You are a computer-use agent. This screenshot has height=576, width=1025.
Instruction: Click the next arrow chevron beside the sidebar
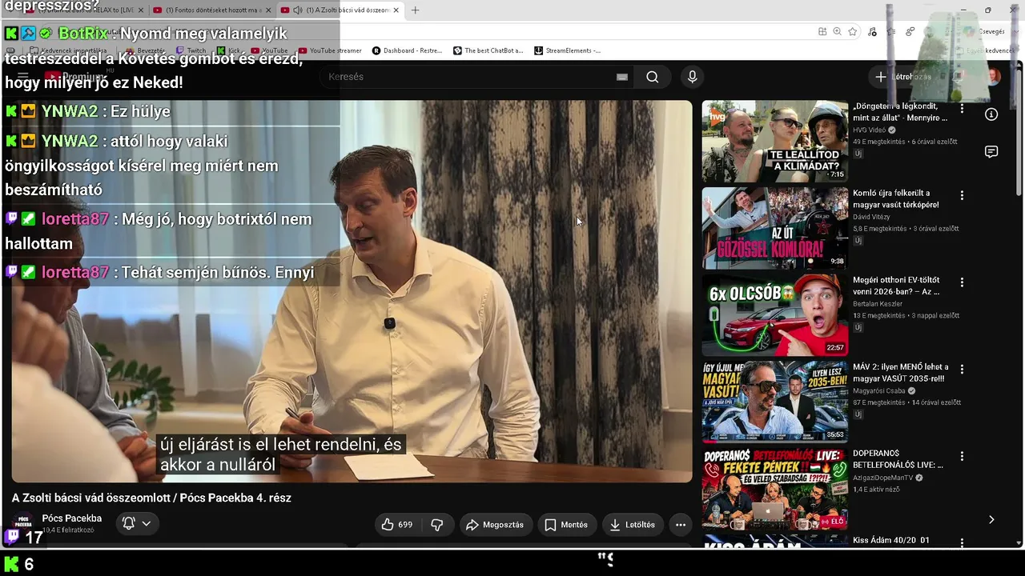coord(991,520)
